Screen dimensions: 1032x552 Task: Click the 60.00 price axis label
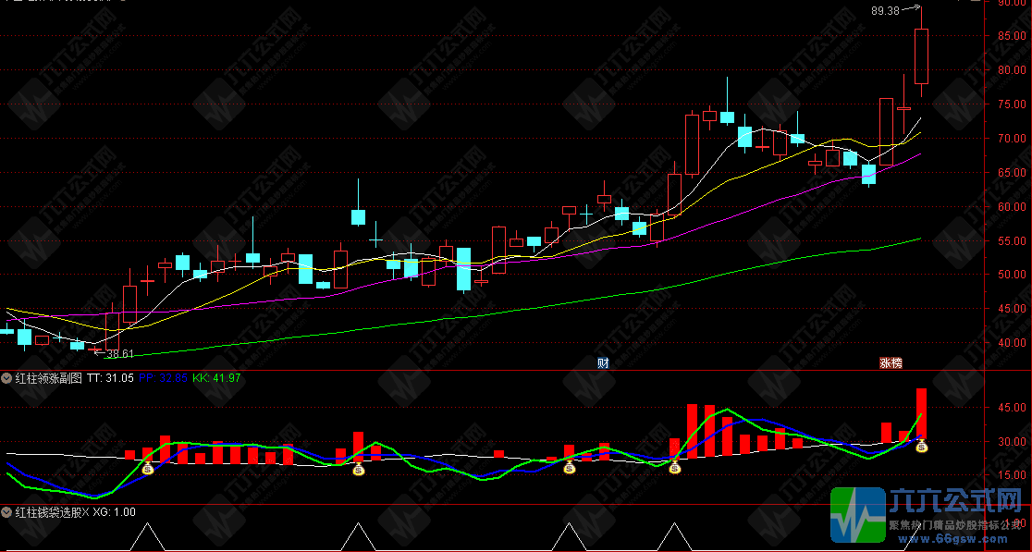click(1011, 206)
